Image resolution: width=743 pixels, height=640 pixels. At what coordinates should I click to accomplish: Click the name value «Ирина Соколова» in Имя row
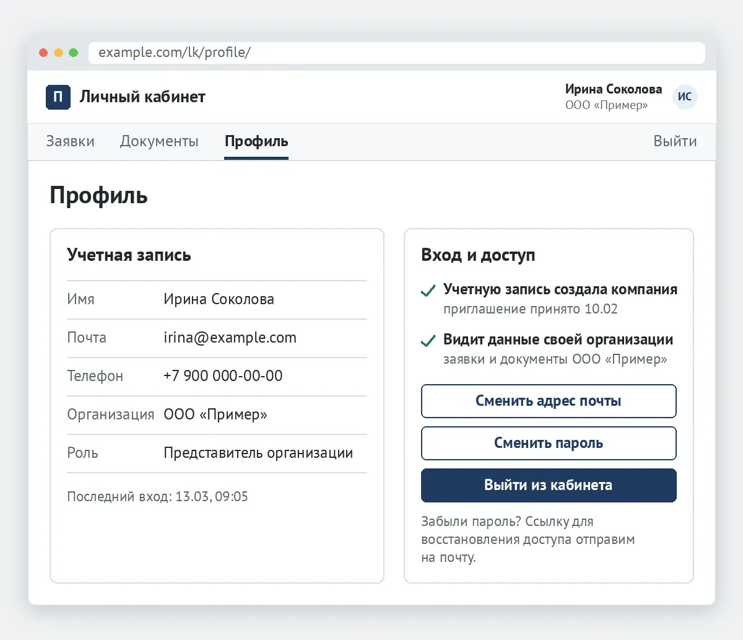(219, 299)
